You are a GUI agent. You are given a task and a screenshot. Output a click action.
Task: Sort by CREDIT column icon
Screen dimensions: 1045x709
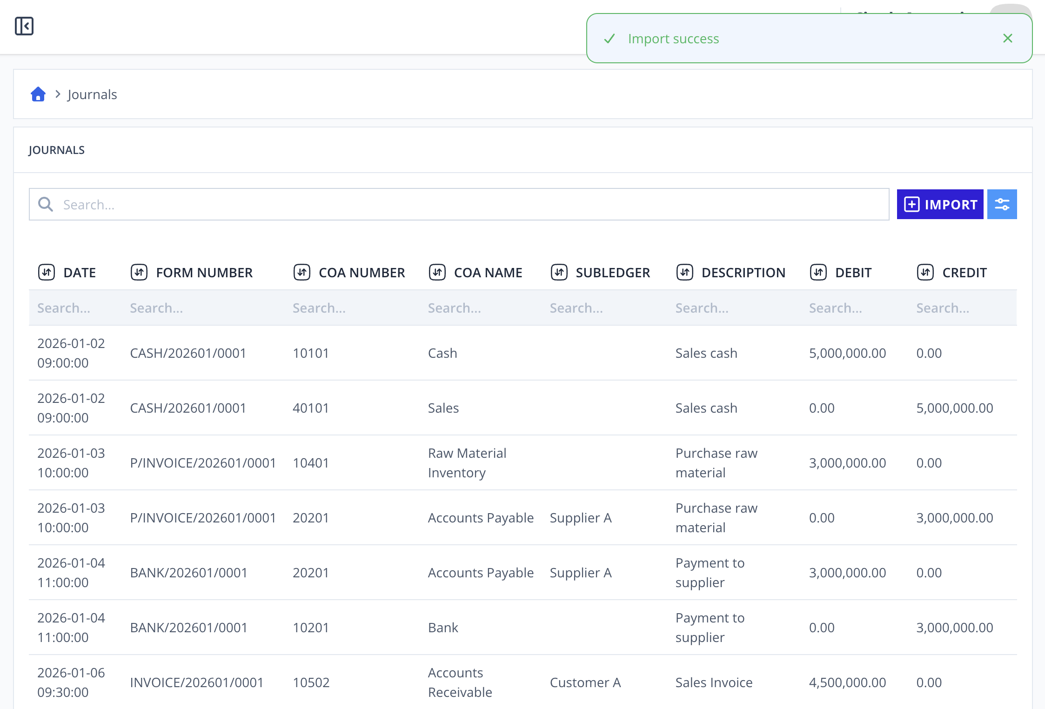[925, 272]
